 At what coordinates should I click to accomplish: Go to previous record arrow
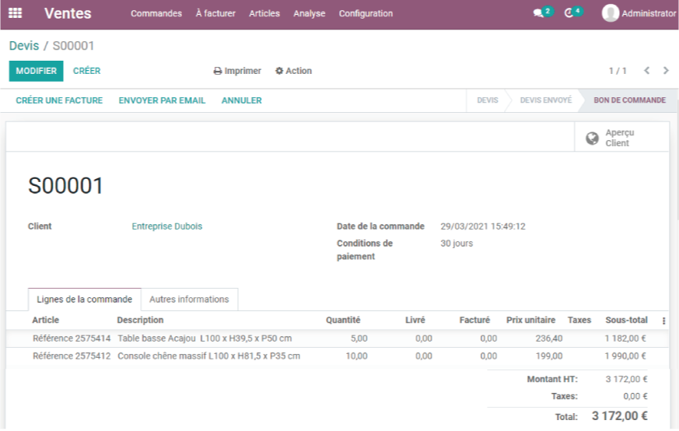click(x=646, y=70)
